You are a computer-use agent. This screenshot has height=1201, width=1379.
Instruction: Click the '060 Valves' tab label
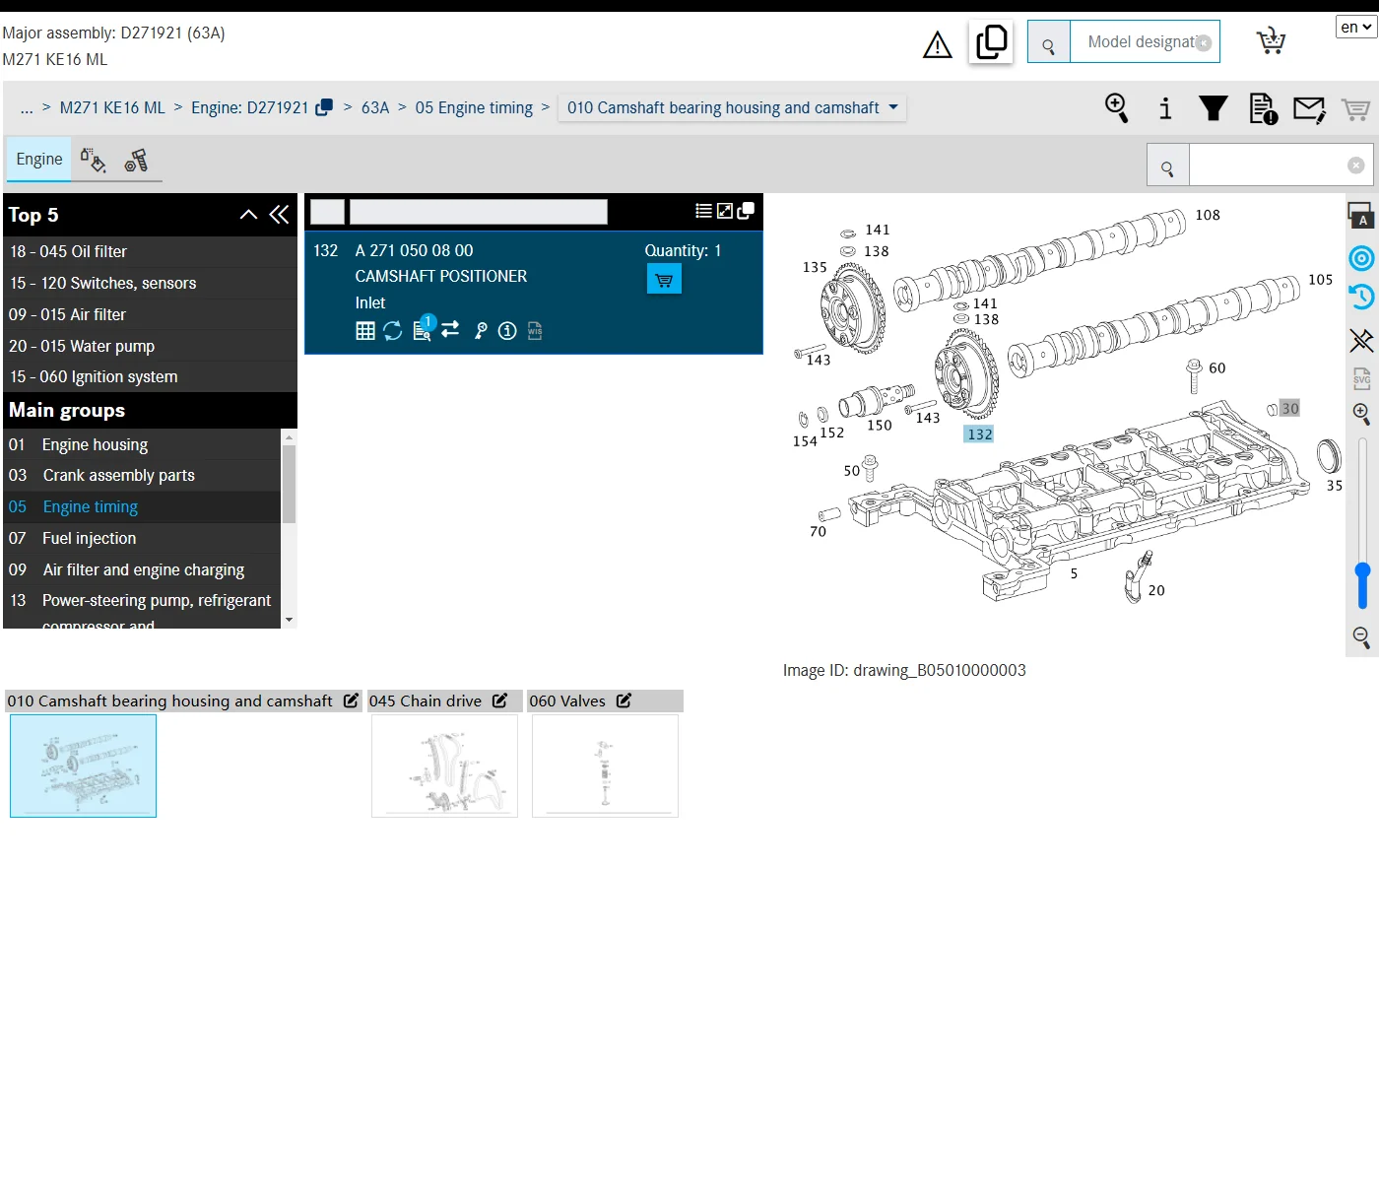[x=567, y=701]
